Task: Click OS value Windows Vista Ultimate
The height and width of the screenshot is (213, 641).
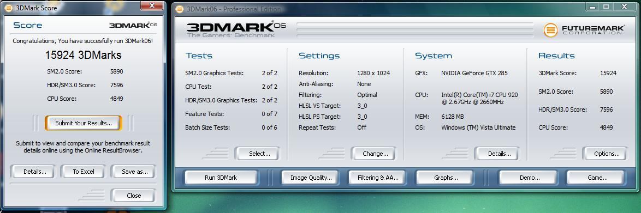Action: 478,127
